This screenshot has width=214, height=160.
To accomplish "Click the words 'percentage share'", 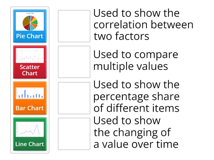I will pos(136,97).
